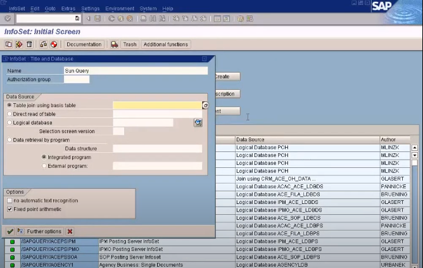Click the yellow Exit icon in the toolbar
The image size is (423, 268).
pyautogui.click(x=120, y=18)
